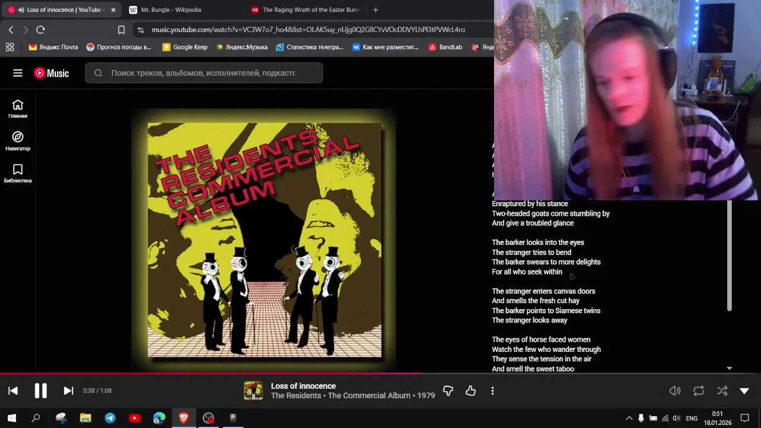The height and width of the screenshot is (428, 761).
Task: Open the Библиотека library section
Action: click(x=18, y=174)
